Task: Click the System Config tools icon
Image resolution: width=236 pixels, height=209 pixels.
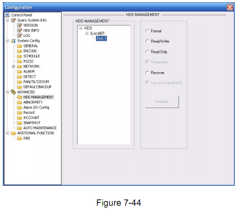Action: [x=13, y=41]
